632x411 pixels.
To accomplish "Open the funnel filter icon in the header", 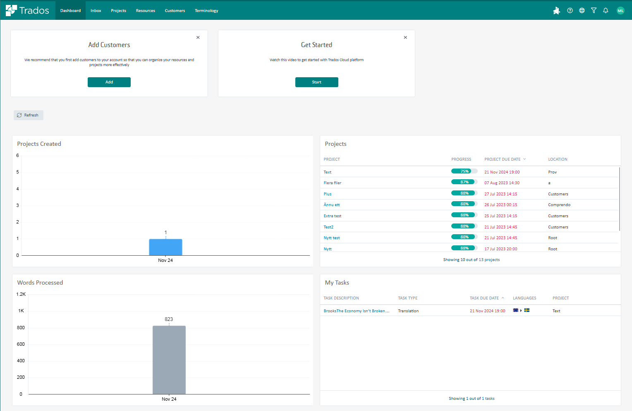I will (594, 11).
